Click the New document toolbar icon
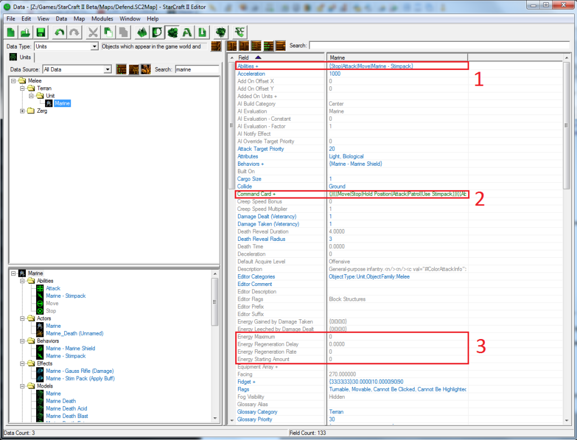This screenshot has width=577, height=440. [x=11, y=33]
